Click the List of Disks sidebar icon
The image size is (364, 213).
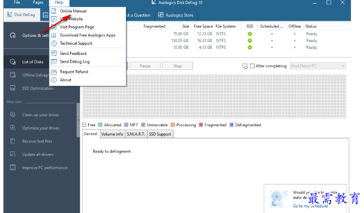click(x=13, y=62)
